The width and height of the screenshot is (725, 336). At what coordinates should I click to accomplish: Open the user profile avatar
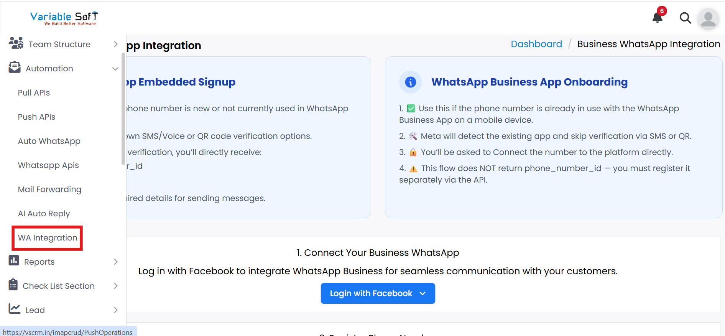tap(708, 18)
